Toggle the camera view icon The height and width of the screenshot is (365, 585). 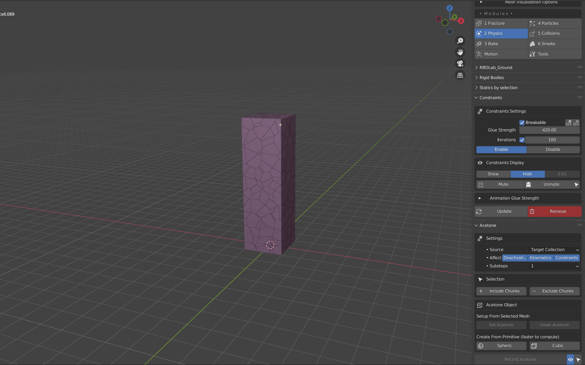point(460,63)
